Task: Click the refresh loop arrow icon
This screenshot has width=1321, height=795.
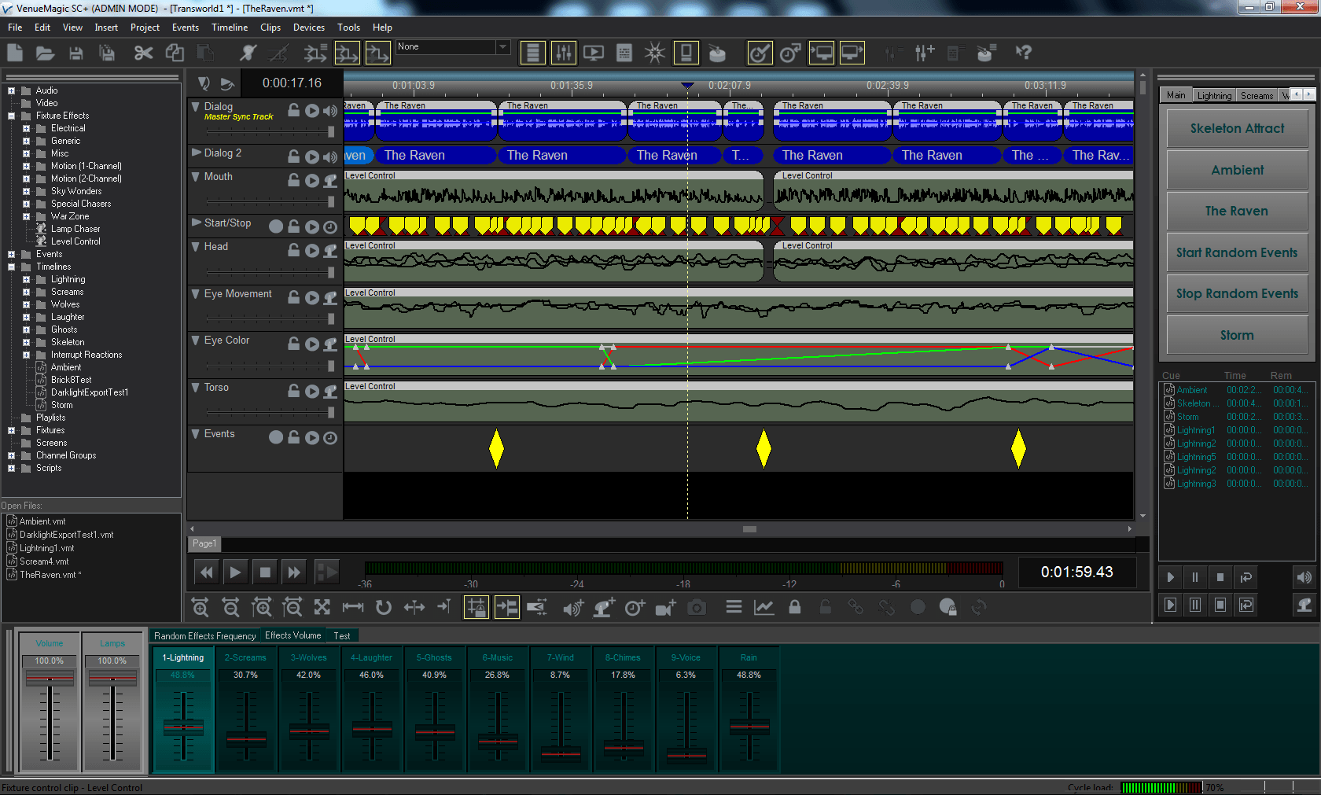Action: click(383, 607)
